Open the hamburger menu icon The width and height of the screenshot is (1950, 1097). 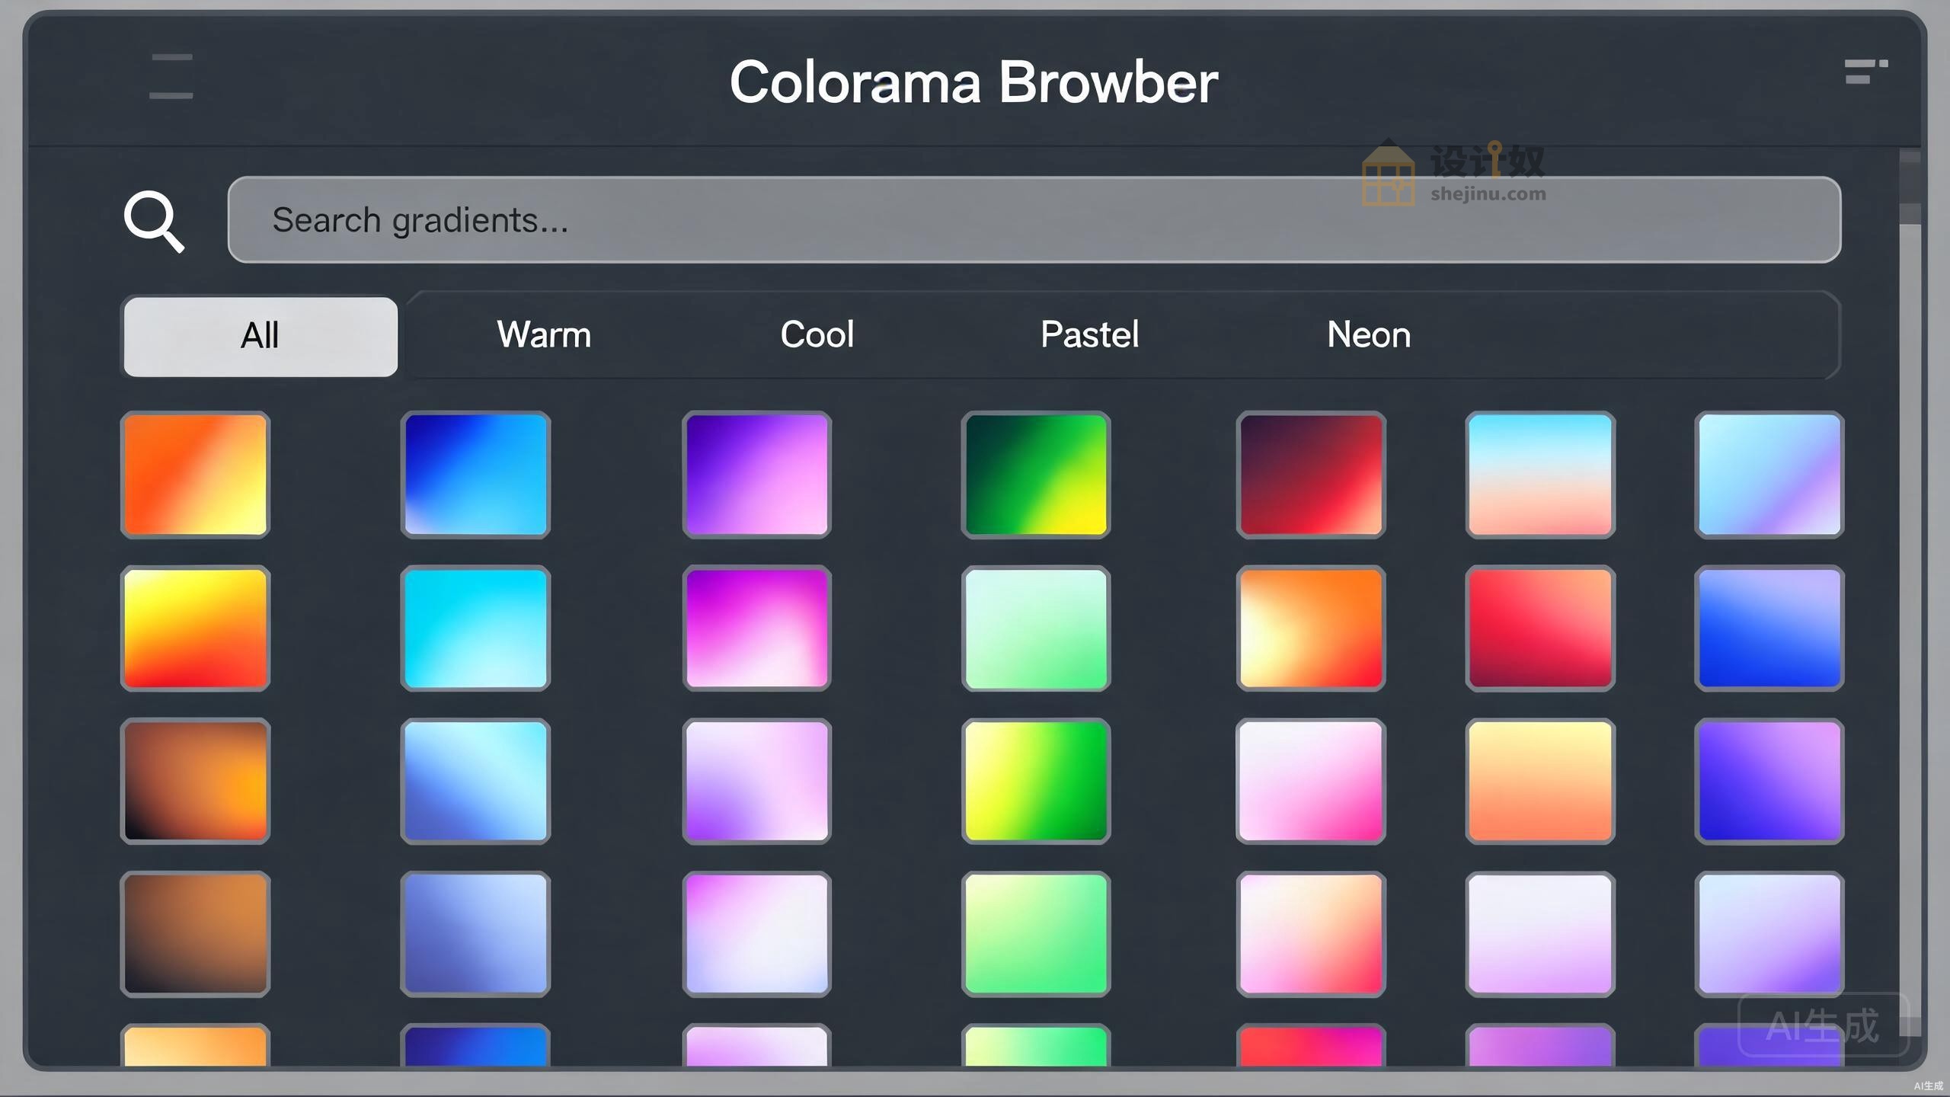[x=171, y=76]
